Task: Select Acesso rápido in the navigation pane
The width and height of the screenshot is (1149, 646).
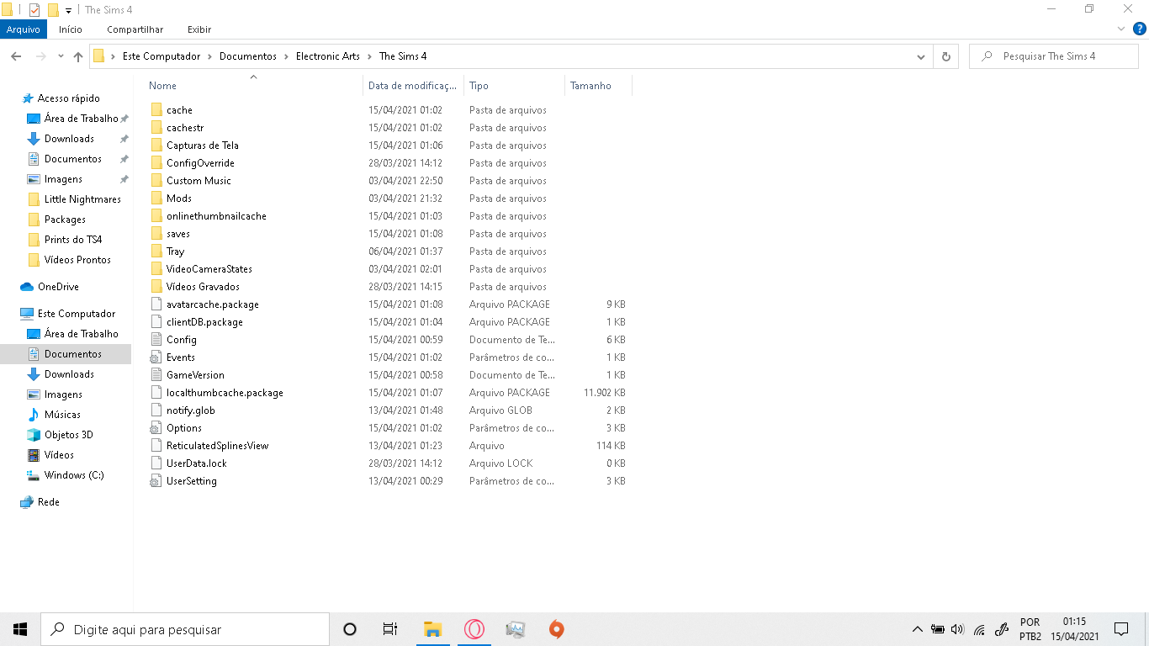Action: [x=68, y=98]
